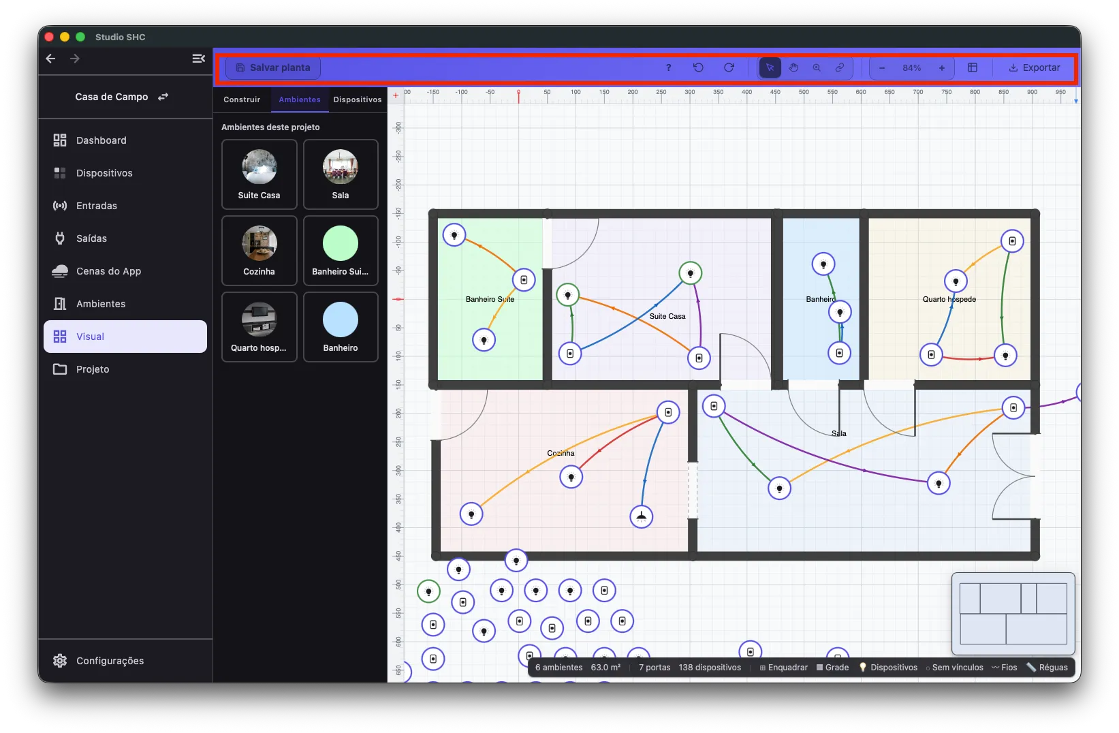The width and height of the screenshot is (1119, 733).
Task: Toggle Grade grid visibility
Action: [x=832, y=668]
